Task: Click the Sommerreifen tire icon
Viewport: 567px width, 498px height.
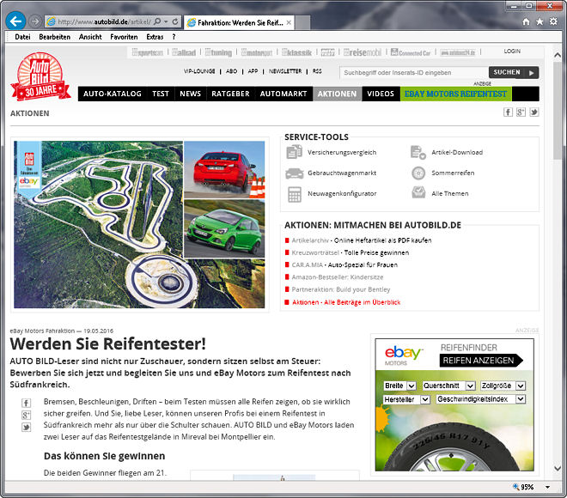Action: point(418,173)
